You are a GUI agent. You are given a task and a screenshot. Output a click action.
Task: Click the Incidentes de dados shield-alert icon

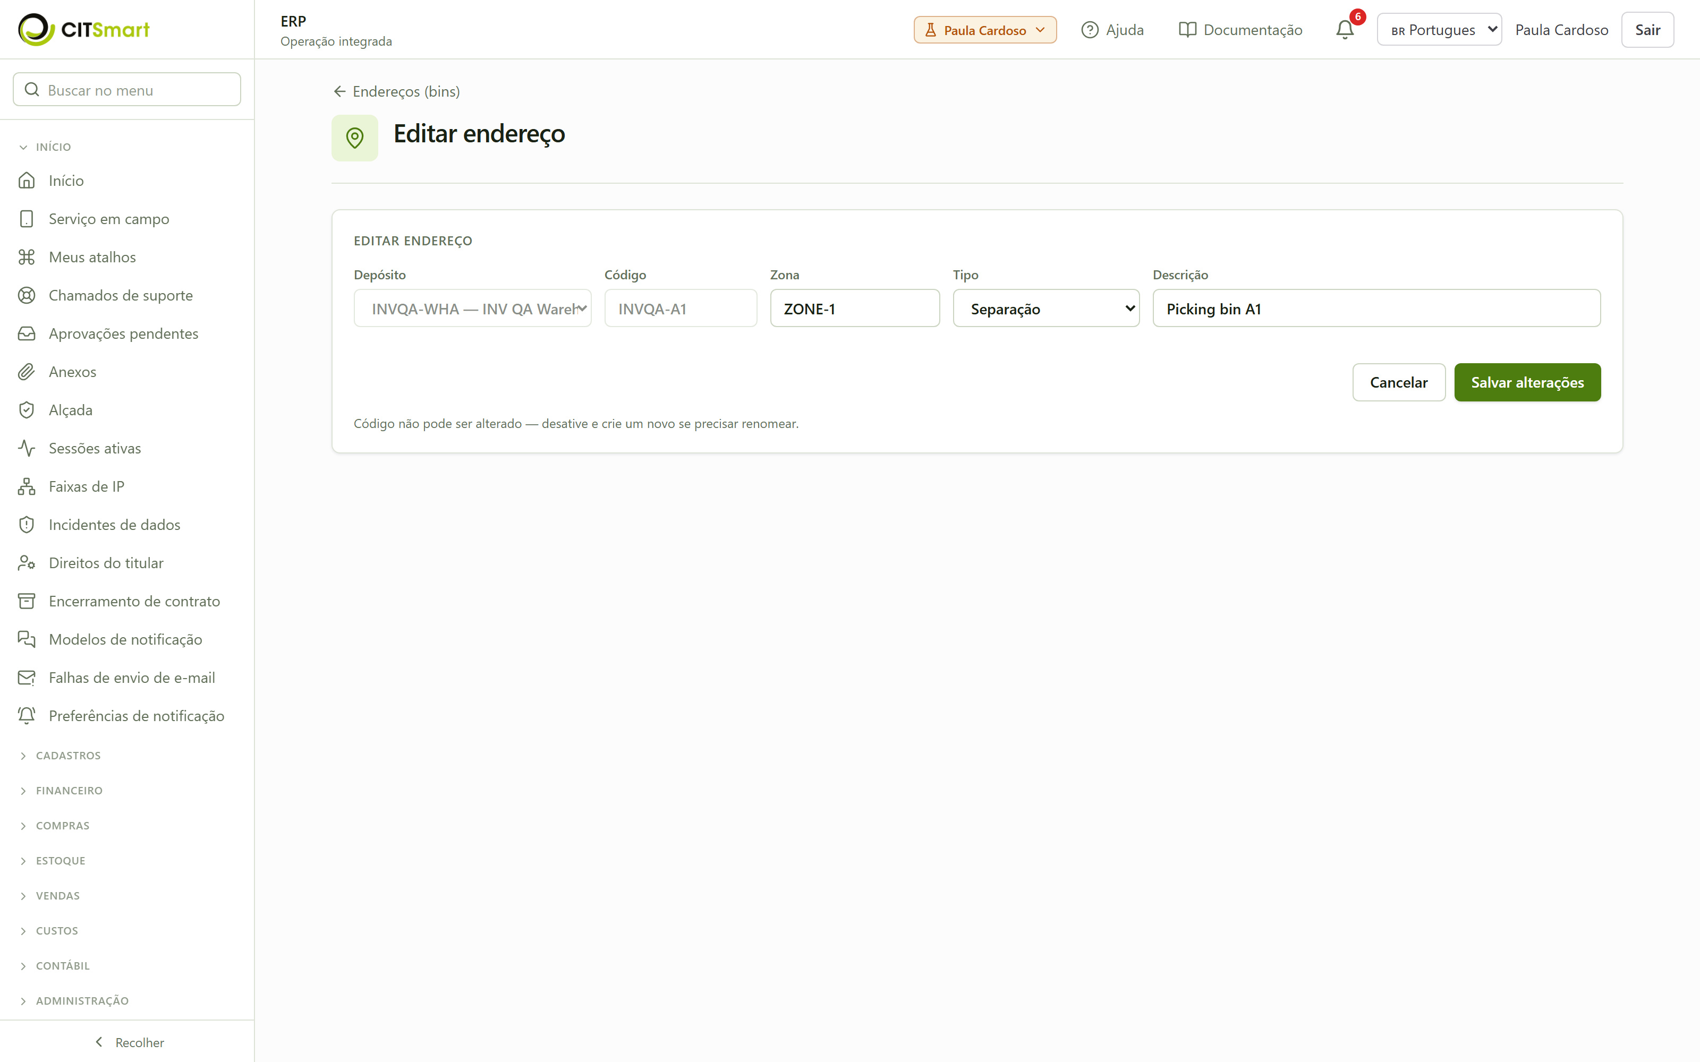[27, 525]
